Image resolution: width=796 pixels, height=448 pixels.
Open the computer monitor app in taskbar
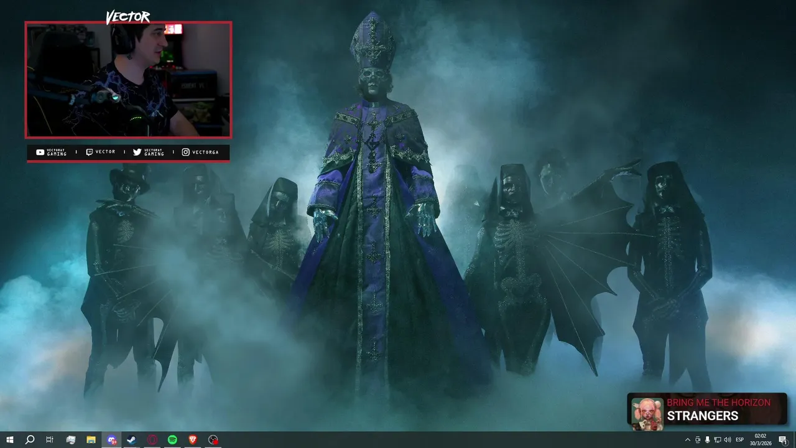pyautogui.click(x=70, y=440)
